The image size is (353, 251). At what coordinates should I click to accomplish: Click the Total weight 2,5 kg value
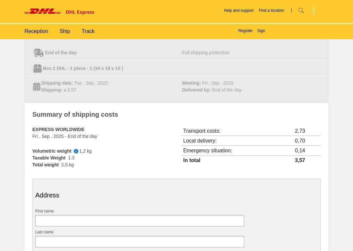pos(68,165)
